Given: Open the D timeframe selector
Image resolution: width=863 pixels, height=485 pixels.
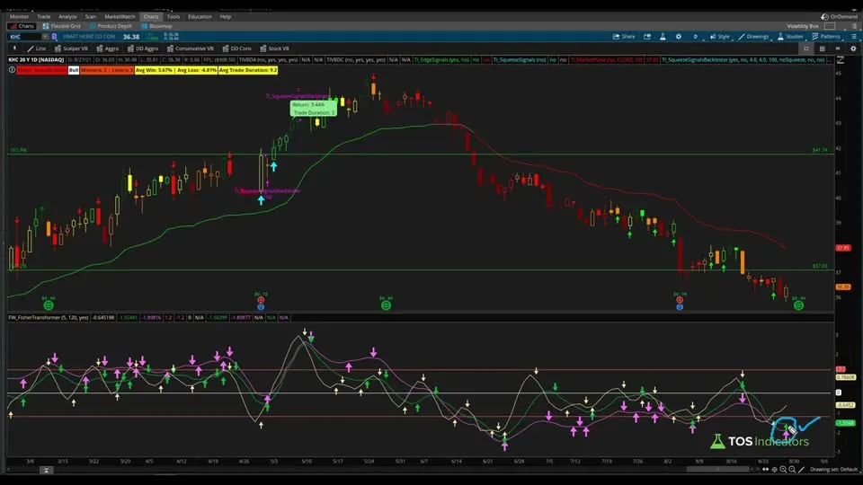Looking at the screenshot, I should (x=695, y=36).
